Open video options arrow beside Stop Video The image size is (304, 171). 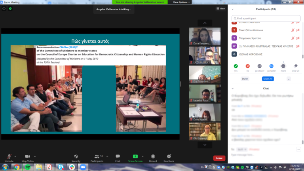(x=35, y=156)
